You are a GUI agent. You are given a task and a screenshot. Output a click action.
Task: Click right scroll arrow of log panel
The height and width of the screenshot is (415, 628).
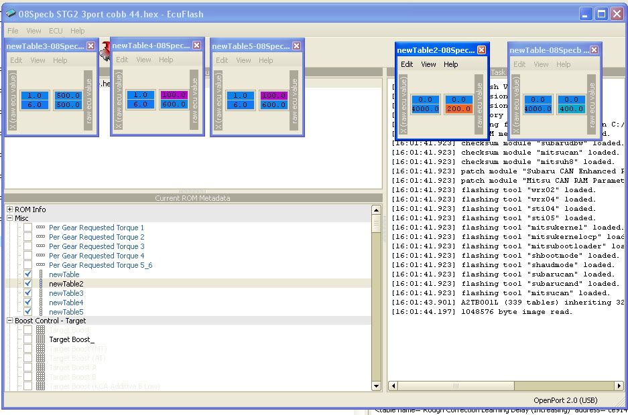pyautogui.click(x=619, y=386)
